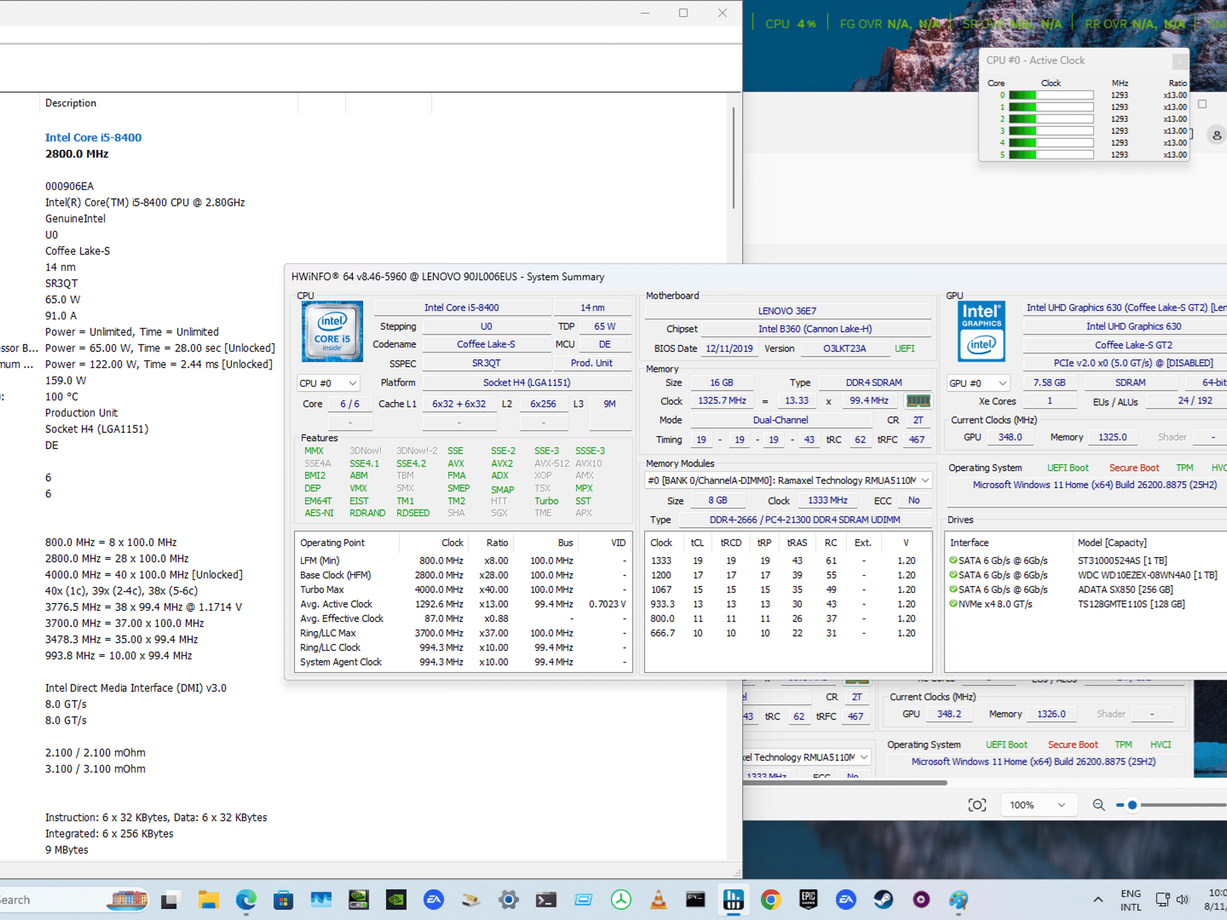Click the Turbo Max operating point row

(463, 589)
